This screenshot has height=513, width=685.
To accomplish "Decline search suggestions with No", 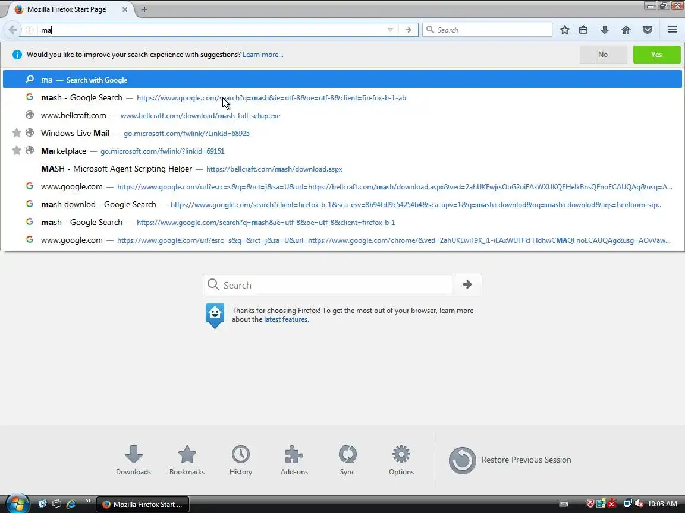I will tap(603, 55).
